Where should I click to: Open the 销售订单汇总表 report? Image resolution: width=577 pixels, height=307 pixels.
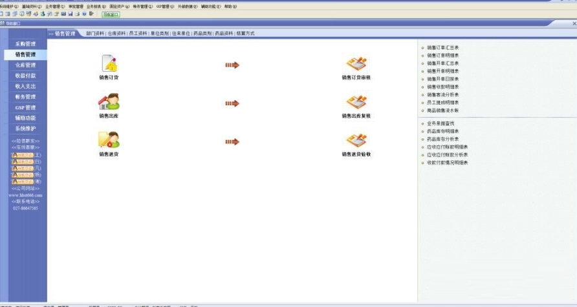click(442, 48)
